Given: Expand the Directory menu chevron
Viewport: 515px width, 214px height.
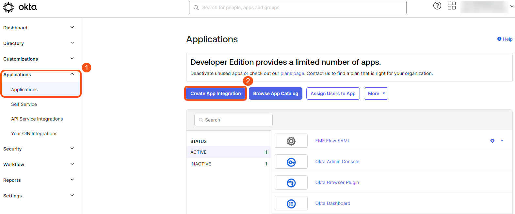Looking at the screenshot, I should pyautogui.click(x=72, y=43).
